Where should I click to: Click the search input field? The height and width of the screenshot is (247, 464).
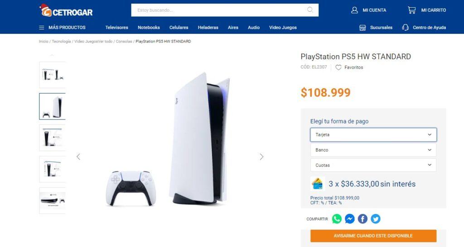(219, 10)
